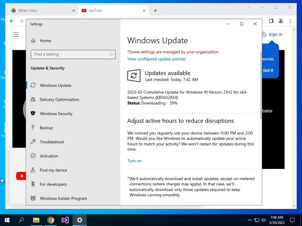302x226 pixels.
Task: Toggle Chrome side panel icon
Action: click(271, 21)
